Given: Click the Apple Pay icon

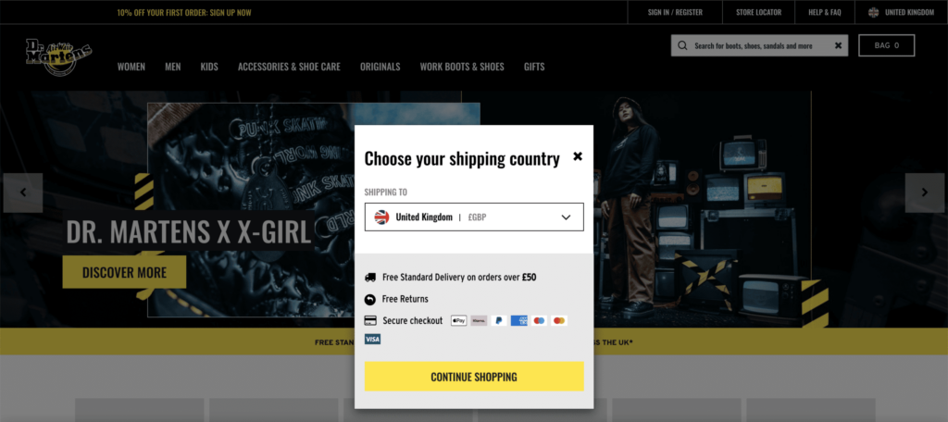Looking at the screenshot, I should tap(459, 320).
